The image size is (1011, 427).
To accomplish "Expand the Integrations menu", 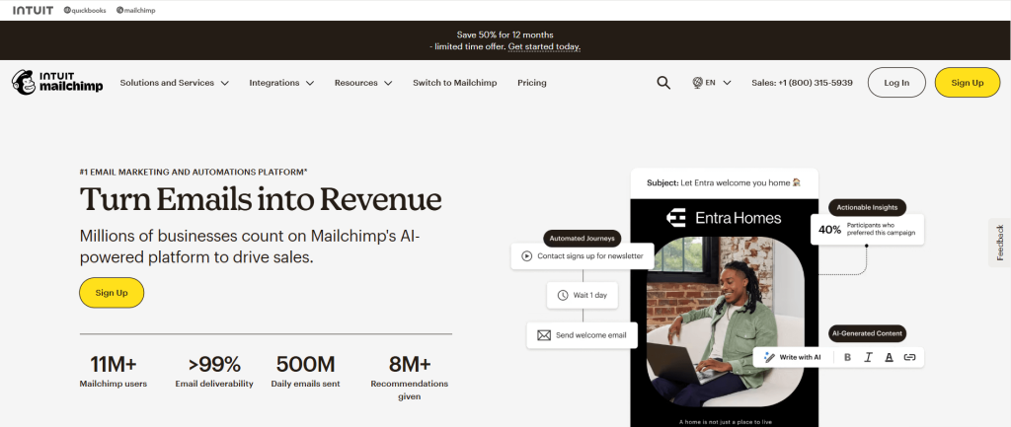I will point(281,83).
